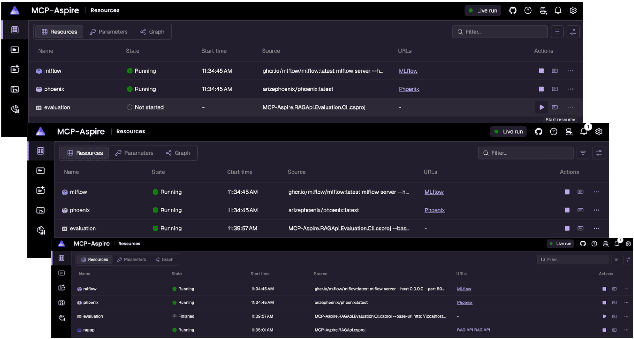Viewport: 634px width, 339px height.
Task: Open the Phoenix link in top window
Action: [x=409, y=89]
